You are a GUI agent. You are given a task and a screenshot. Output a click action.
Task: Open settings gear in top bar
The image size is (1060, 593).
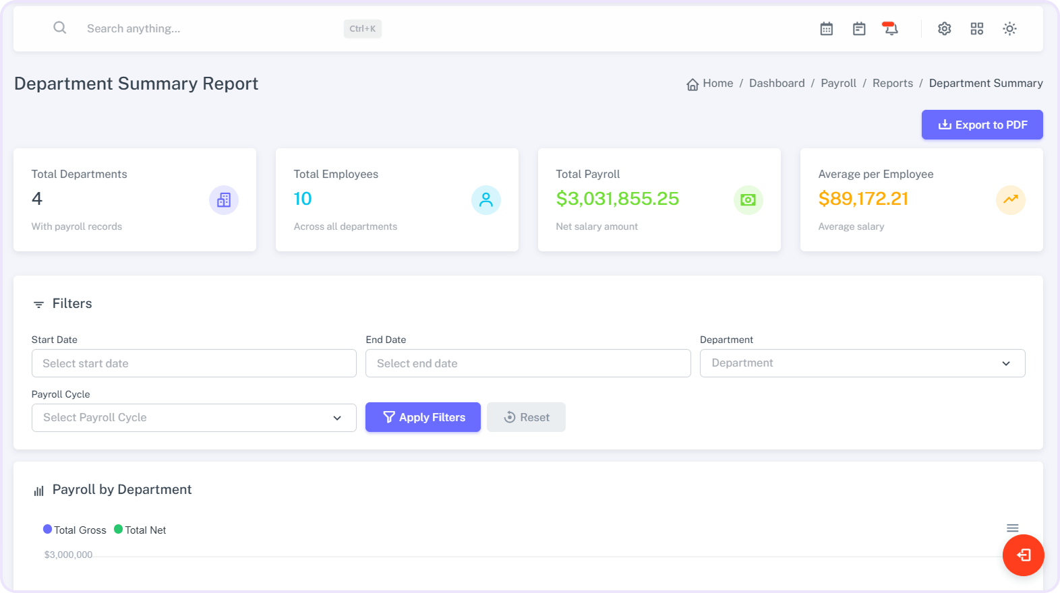coord(944,29)
